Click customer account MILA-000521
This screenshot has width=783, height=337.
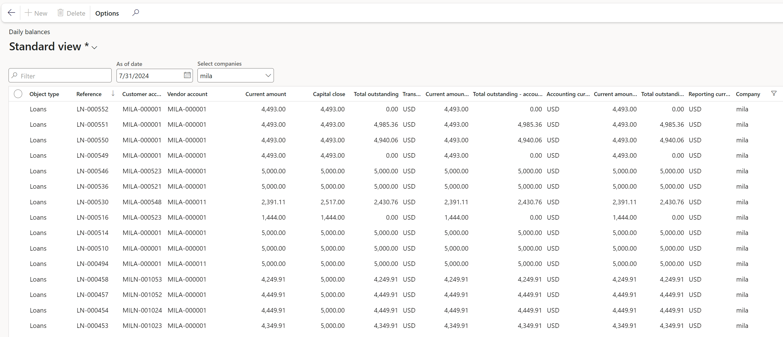pos(142,187)
